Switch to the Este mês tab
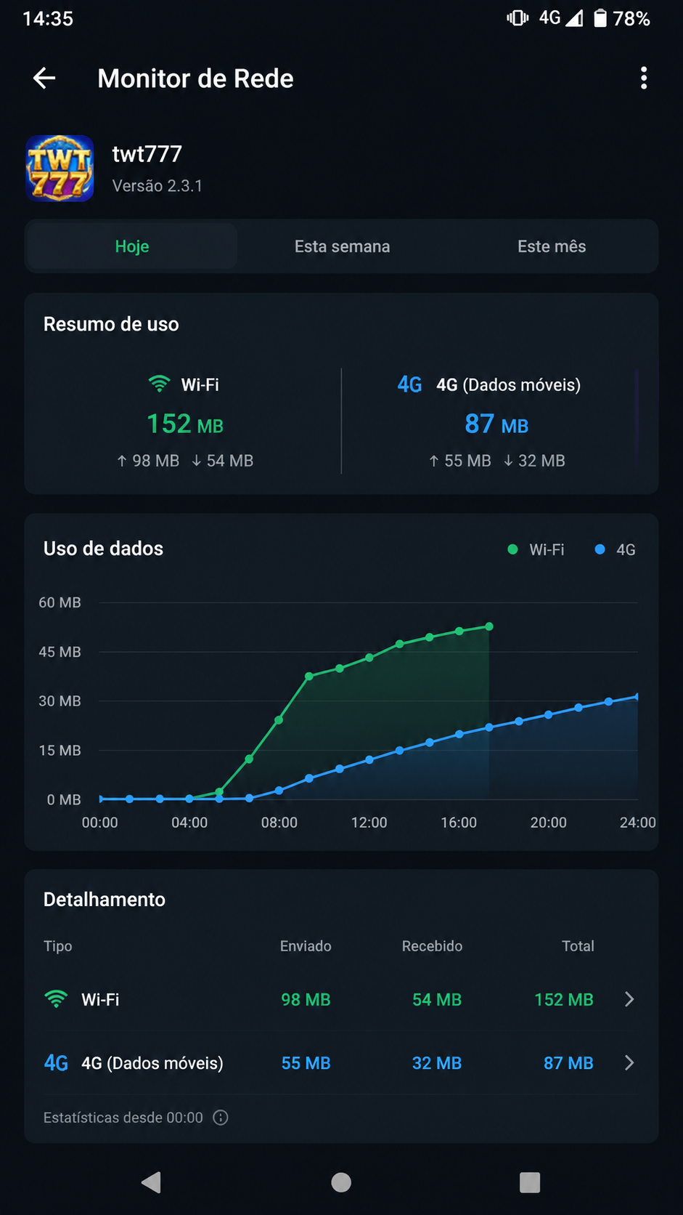 pos(552,246)
